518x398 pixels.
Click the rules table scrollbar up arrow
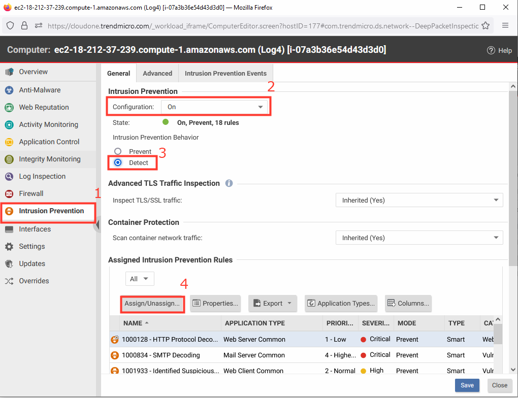[498, 319]
